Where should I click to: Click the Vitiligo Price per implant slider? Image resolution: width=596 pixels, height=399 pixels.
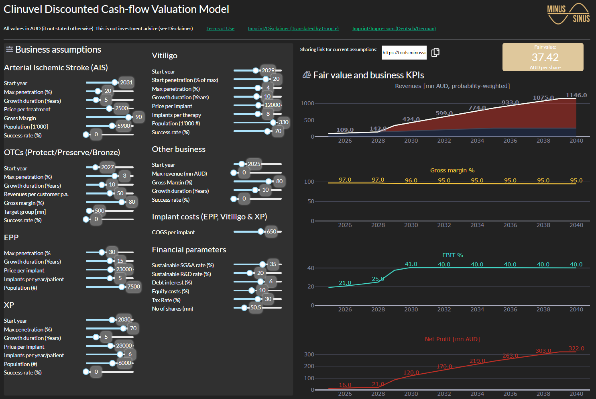257,105
